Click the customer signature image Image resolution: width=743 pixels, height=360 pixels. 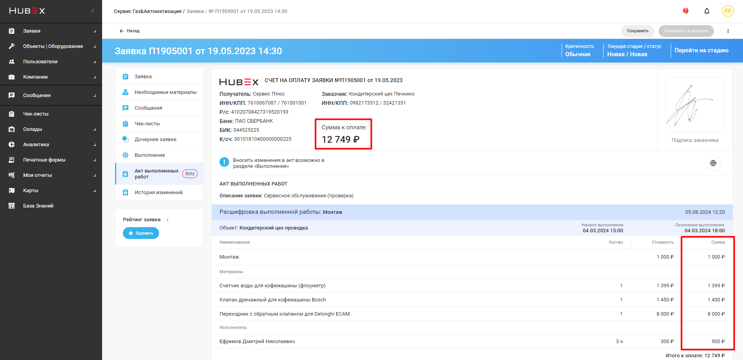pos(695,105)
